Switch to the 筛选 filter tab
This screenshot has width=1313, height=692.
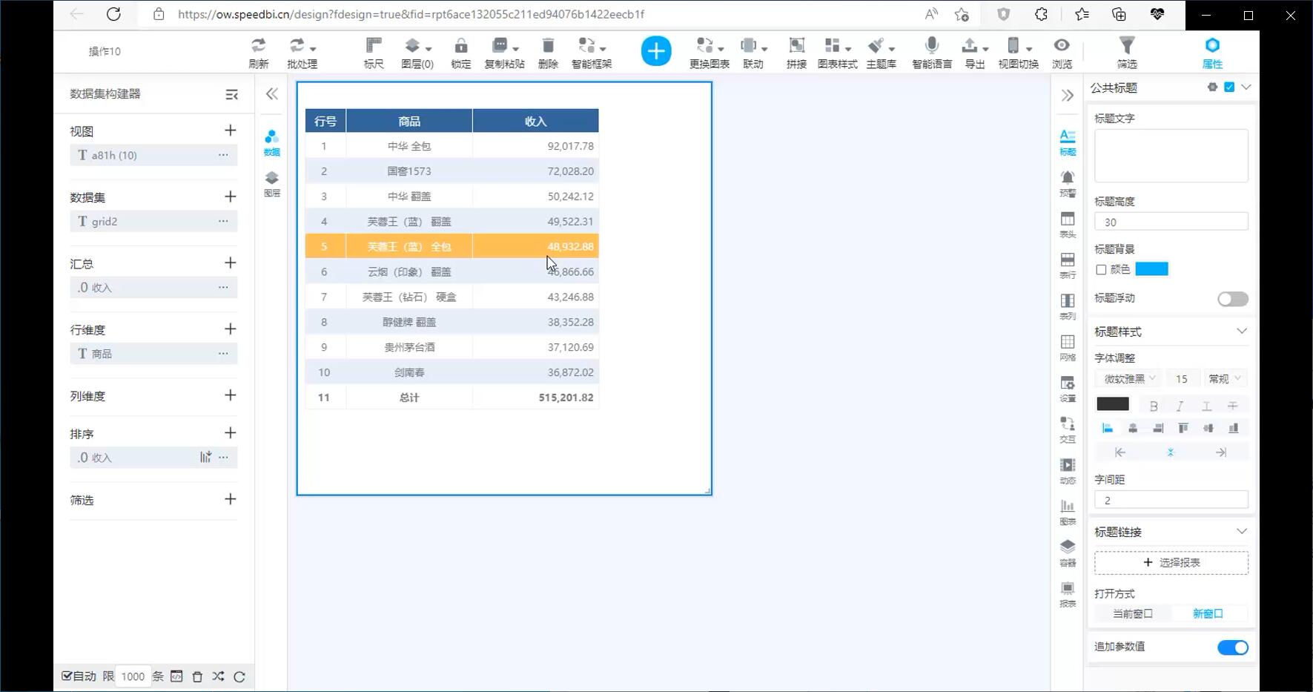click(x=1126, y=52)
